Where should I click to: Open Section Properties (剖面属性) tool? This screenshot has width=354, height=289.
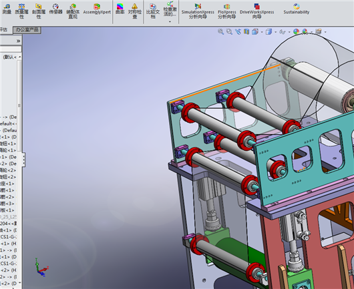click(x=39, y=11)
